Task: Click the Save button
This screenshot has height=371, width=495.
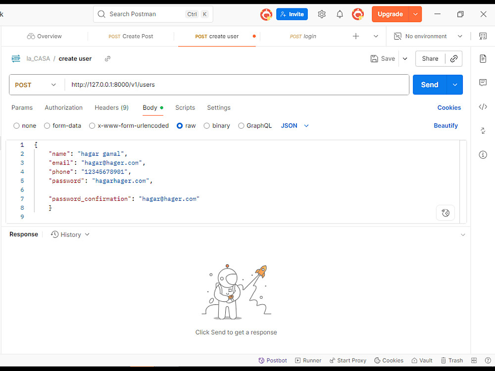Action: (383, 59)
